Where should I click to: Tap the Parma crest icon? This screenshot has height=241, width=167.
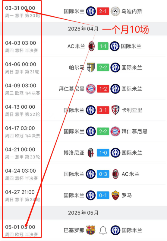point(91,67)
